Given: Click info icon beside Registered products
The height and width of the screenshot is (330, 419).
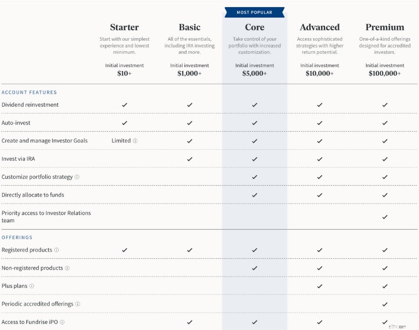Looking at the screenshot, I should click(56, 250).
